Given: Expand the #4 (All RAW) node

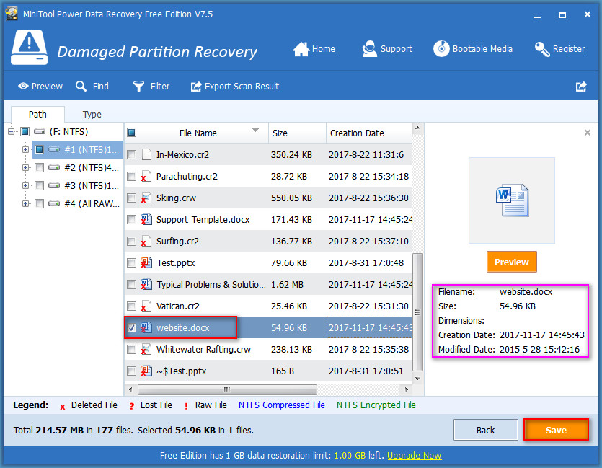Looking at the screenshot, I should tap(25, 203).
